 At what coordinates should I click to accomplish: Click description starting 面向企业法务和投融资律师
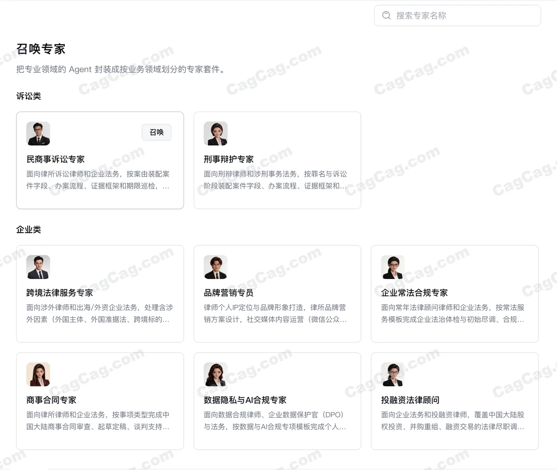453,421
